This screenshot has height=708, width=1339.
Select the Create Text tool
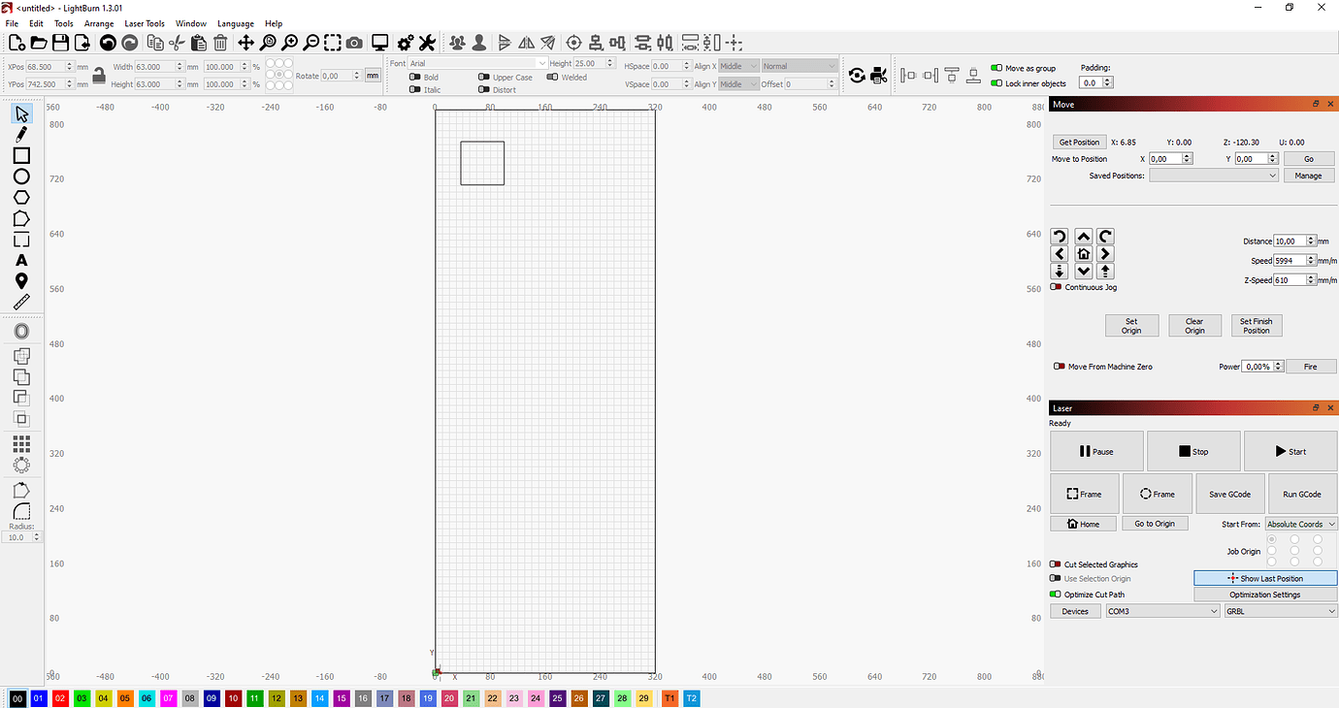coord(21,260)
